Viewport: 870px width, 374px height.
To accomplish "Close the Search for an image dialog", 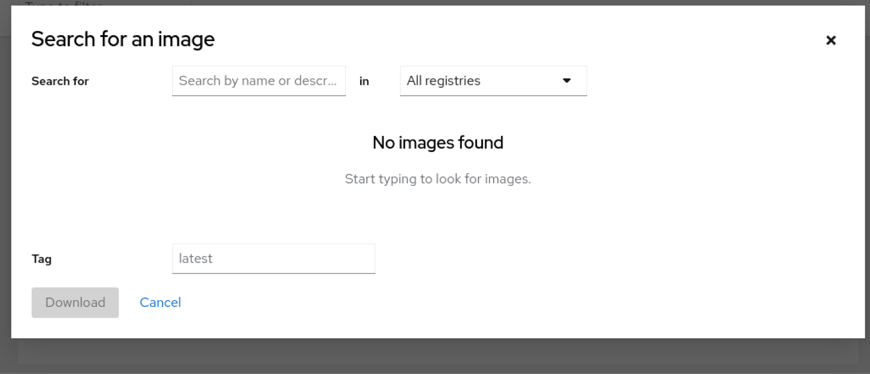I will pyautogui.click(x=830, y=40).
